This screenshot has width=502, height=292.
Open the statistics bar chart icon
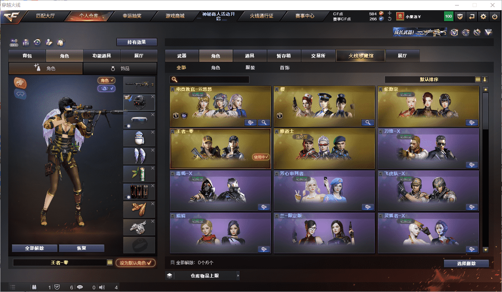pos(26,42)
